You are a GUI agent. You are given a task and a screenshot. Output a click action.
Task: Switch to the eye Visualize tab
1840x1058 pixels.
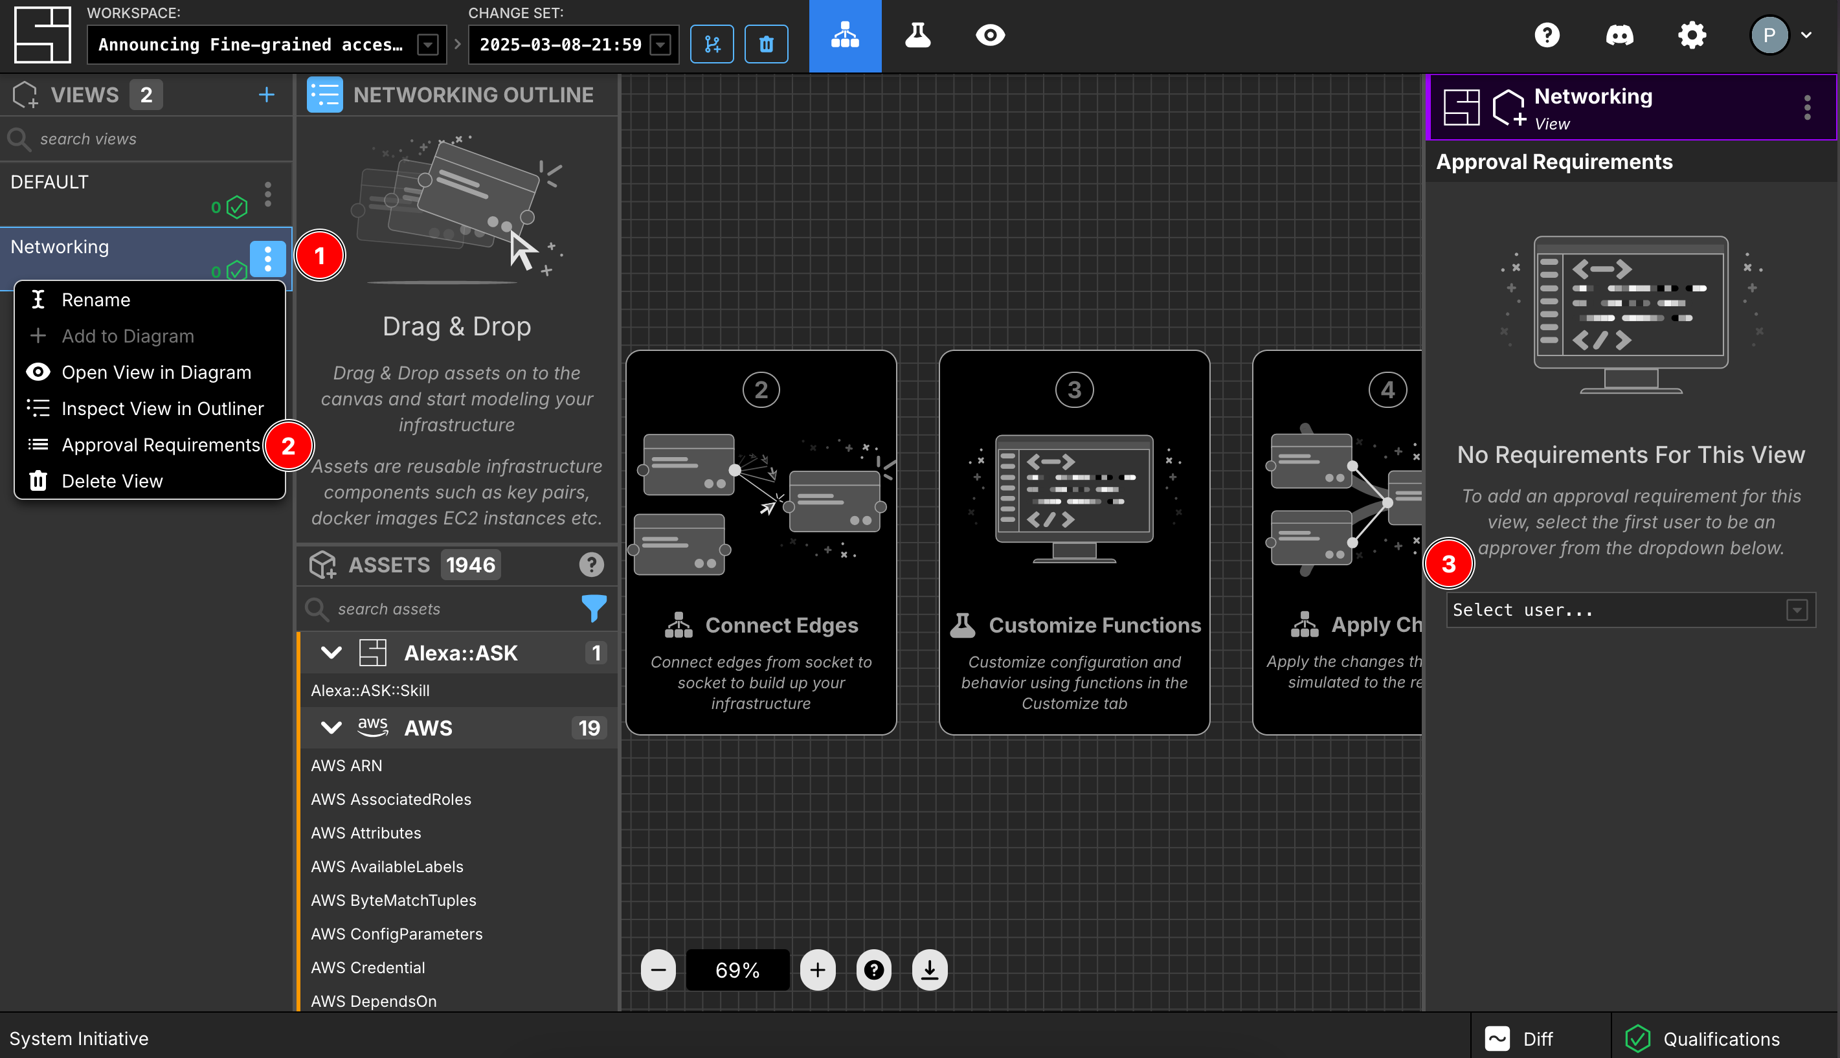tap(990, 35)
